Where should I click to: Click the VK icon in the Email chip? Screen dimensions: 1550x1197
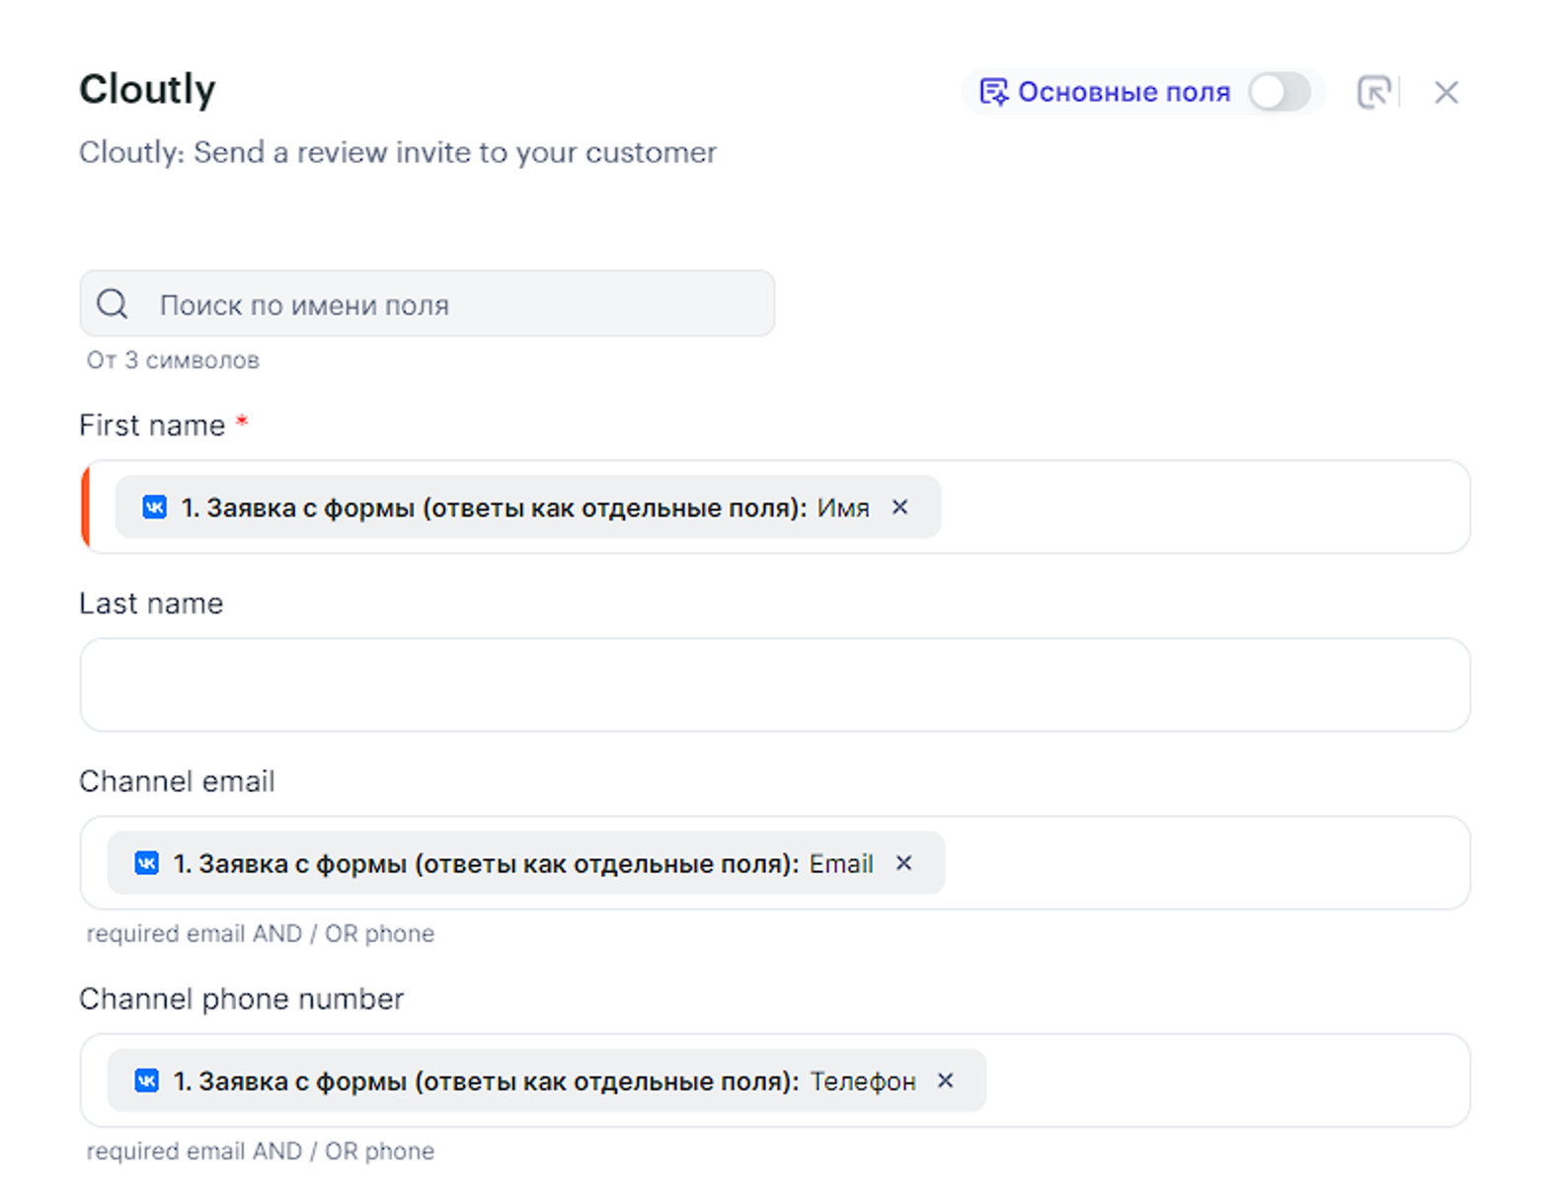point(147,864)
